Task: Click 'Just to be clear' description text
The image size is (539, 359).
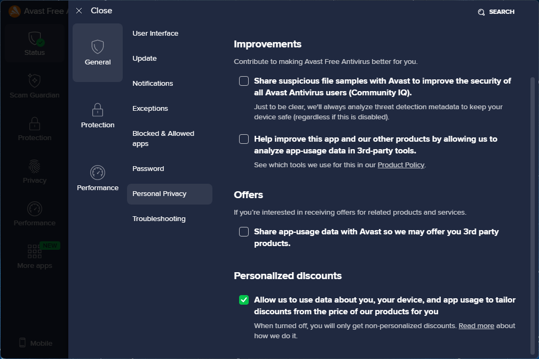Action: (x=378, y=112)
